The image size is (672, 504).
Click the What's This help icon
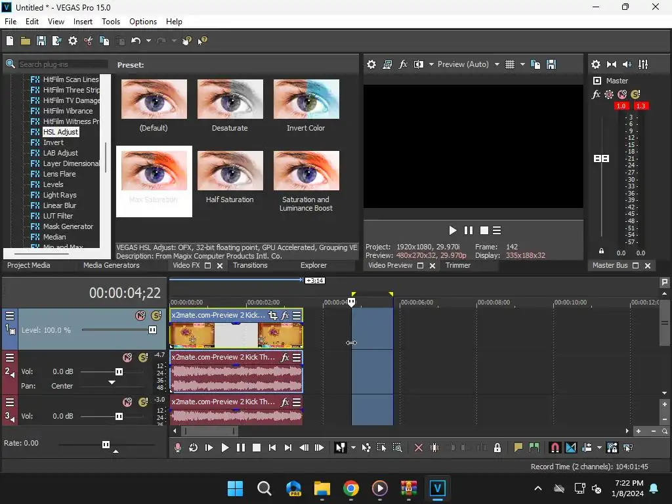(x=202, y=41)
